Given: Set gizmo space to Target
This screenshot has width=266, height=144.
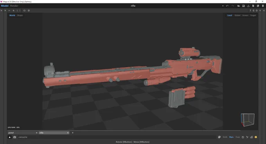Looking at the screenshot, I should (x=253, y=15).
